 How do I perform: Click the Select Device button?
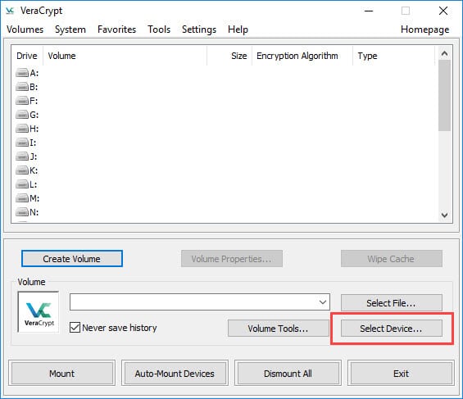tap(392, 329)
